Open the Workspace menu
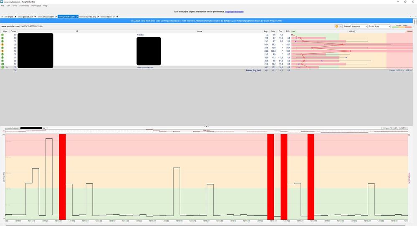Image resolution: width=417 pixels, height=226 pixels. [x=36, y=5]
